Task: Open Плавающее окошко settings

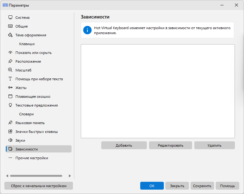Action: click(39, 97)
